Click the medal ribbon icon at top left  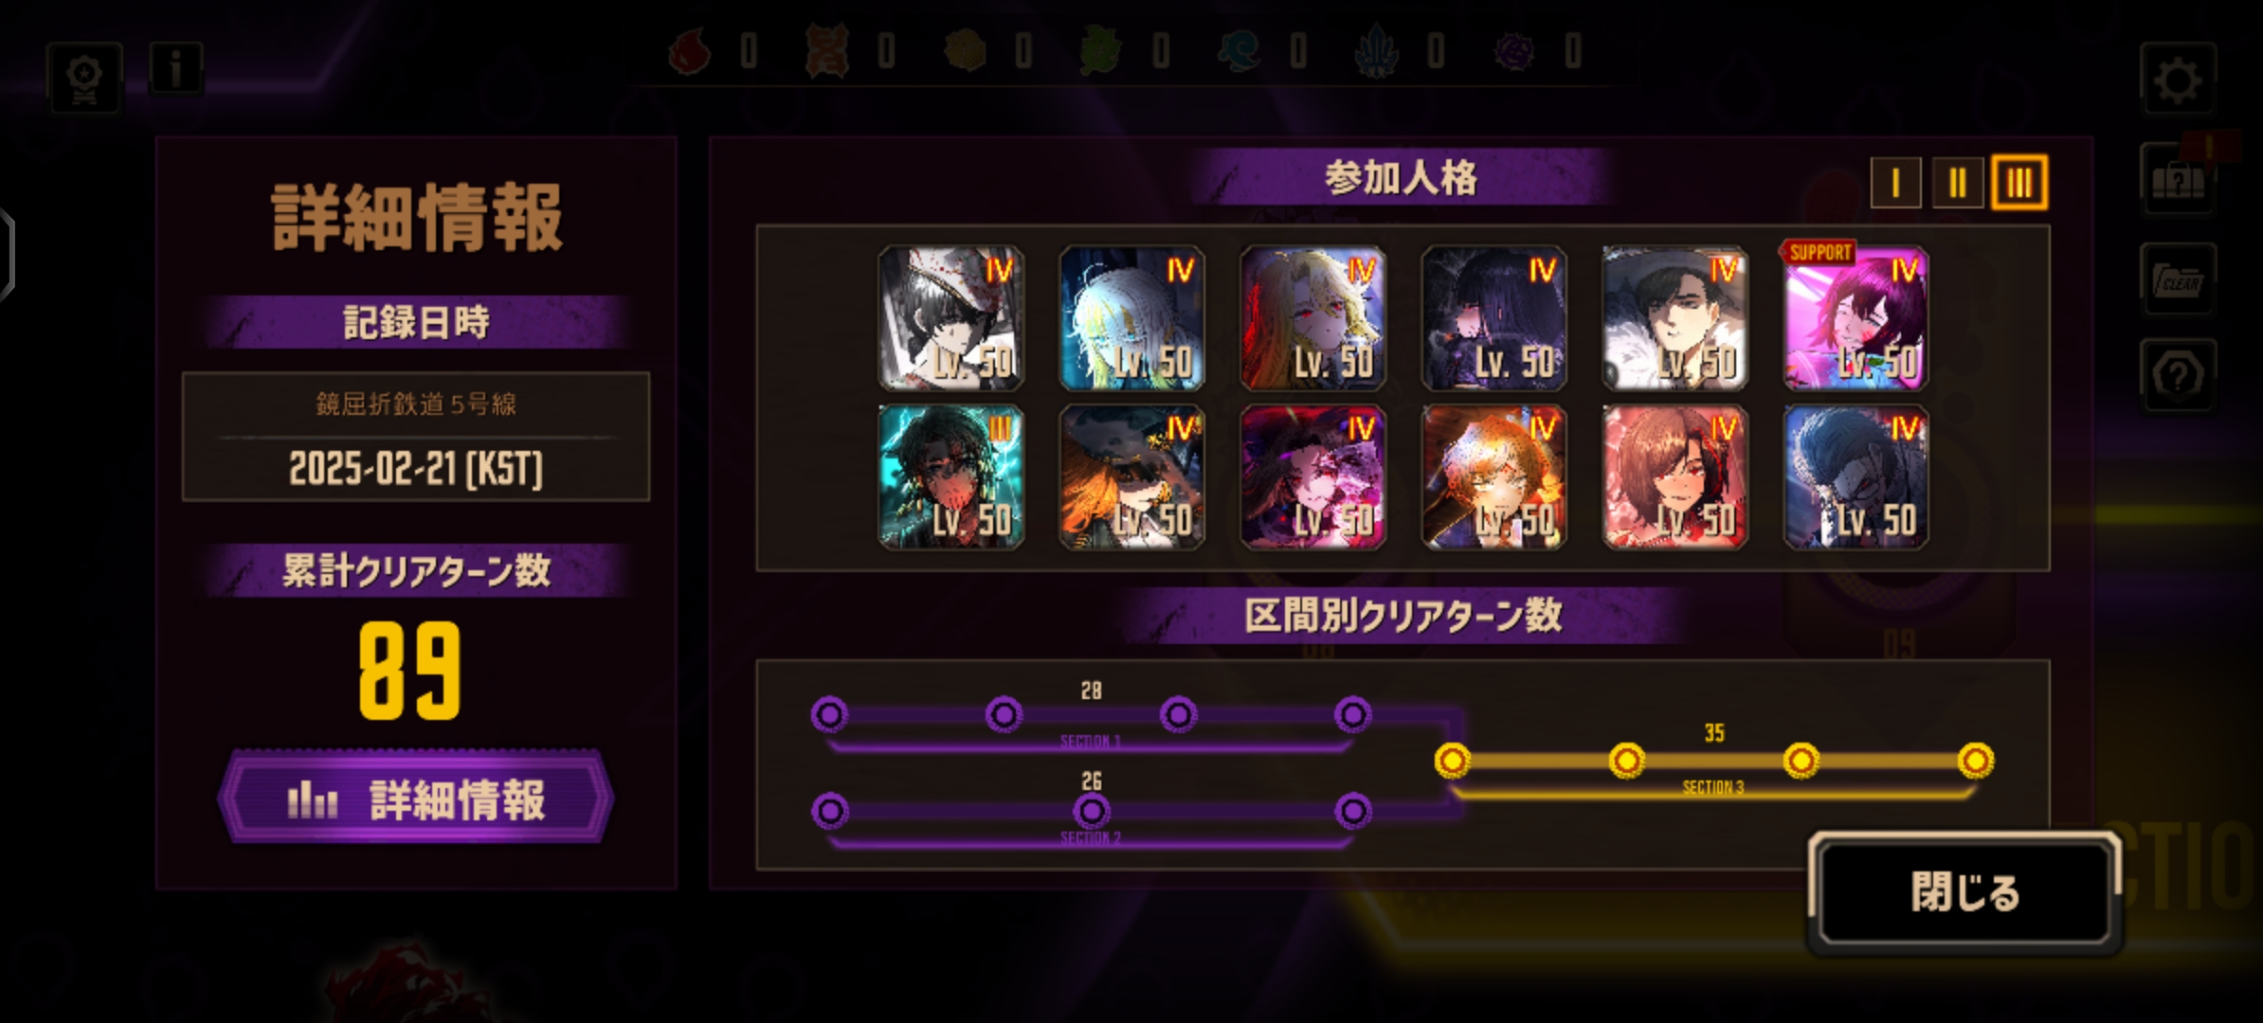(x=85, y=78)
